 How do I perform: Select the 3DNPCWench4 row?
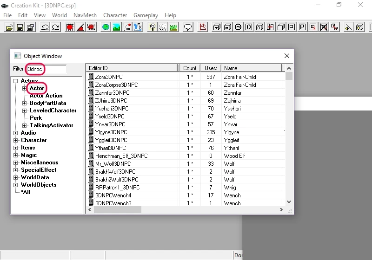pyautogui.click(x=185, y=195)
